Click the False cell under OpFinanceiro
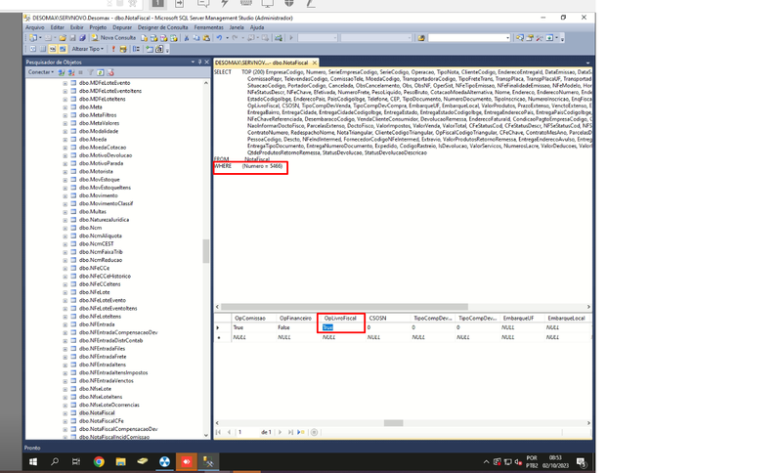Image resolution: width=782 pixels, height=473 pixels. coord(283,327)
